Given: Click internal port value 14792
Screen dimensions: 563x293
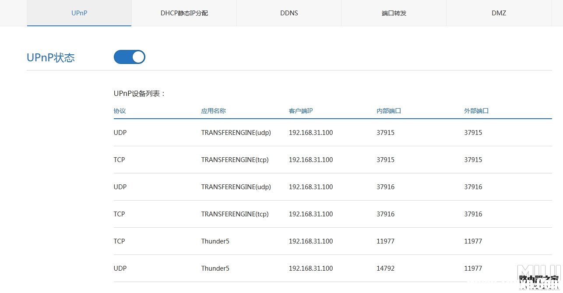Looking at the screenshot, I should (385, 268).
